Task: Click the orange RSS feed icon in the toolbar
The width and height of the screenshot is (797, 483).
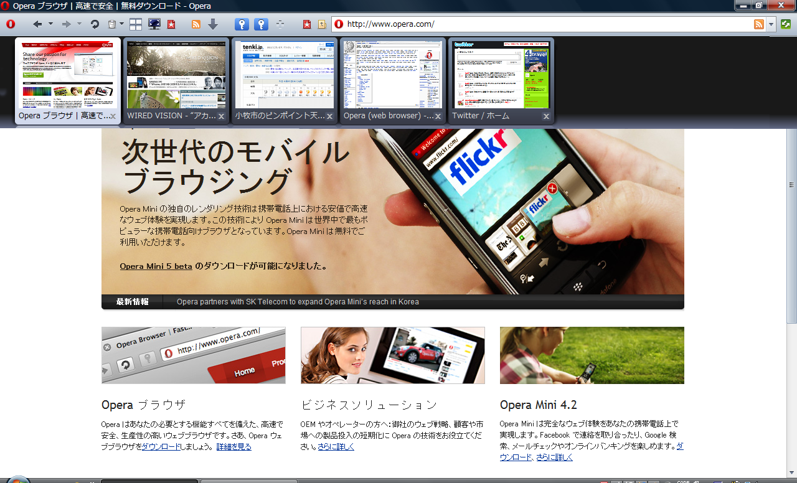Action: click(196, 24)
